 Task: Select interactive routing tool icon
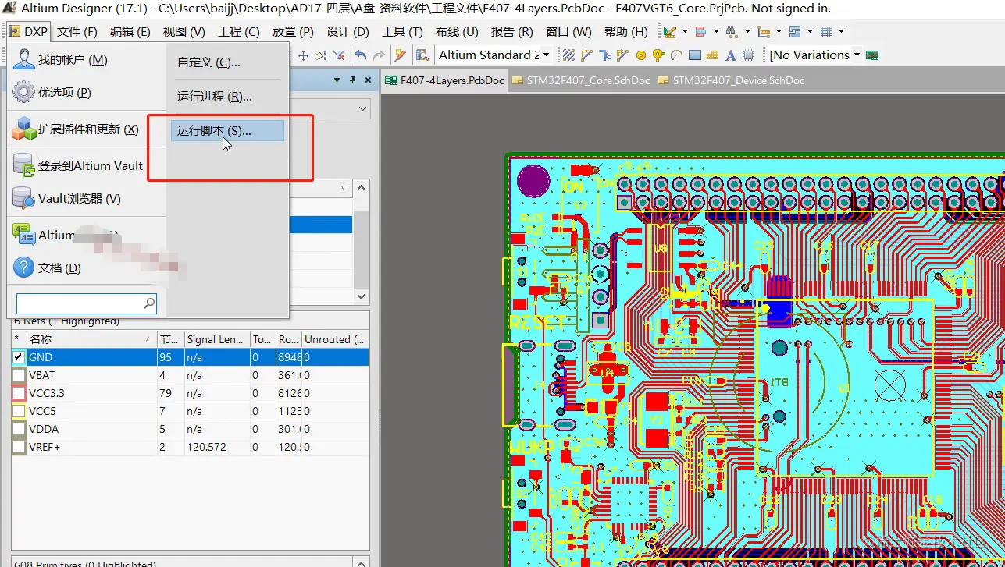586,55
